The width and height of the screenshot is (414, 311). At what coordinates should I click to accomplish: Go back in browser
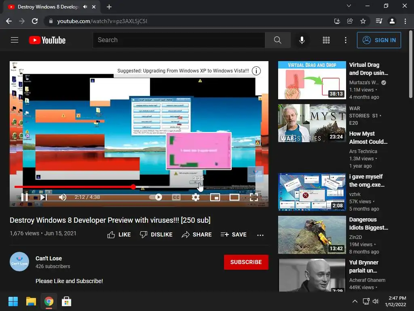[x=9, y=21]
